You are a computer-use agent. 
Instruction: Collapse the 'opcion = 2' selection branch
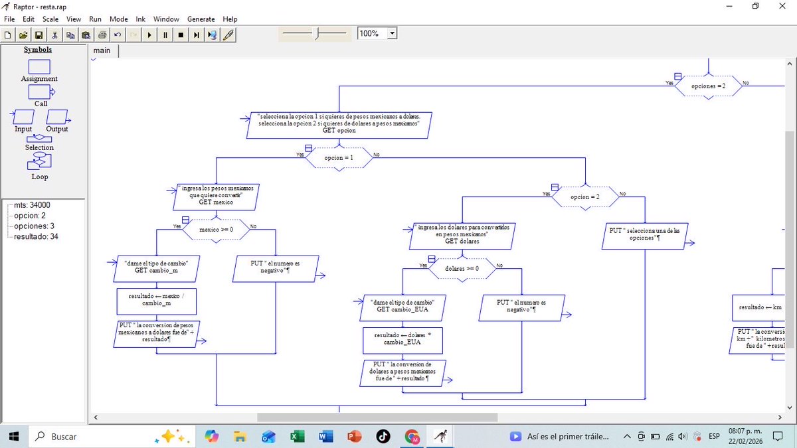coord(555,187)
